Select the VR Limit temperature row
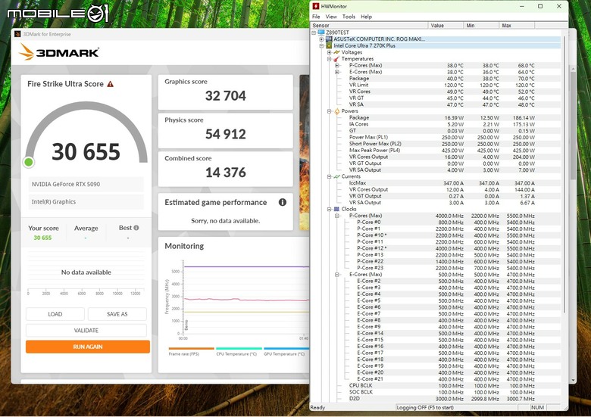The height and width of the screenshot is (417, 591). tap(436, 85)
